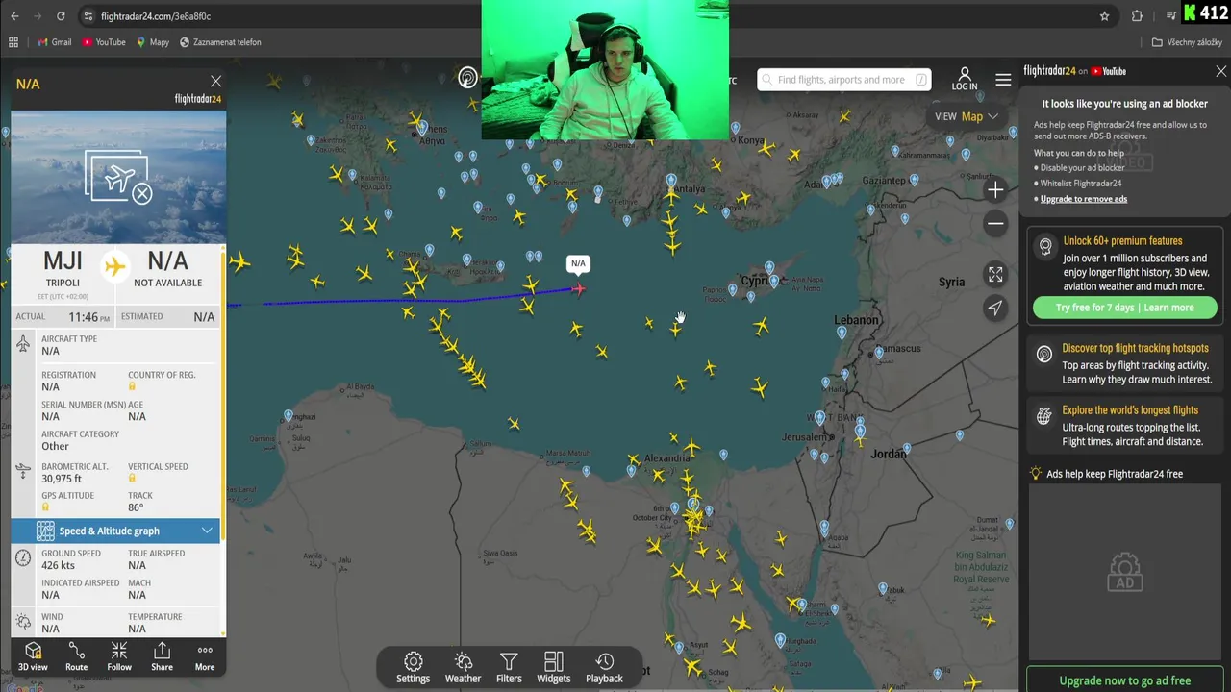Screen dimensions: 1231x692
Task: Click the locked Vertical Speed icon
Action: 133,478
